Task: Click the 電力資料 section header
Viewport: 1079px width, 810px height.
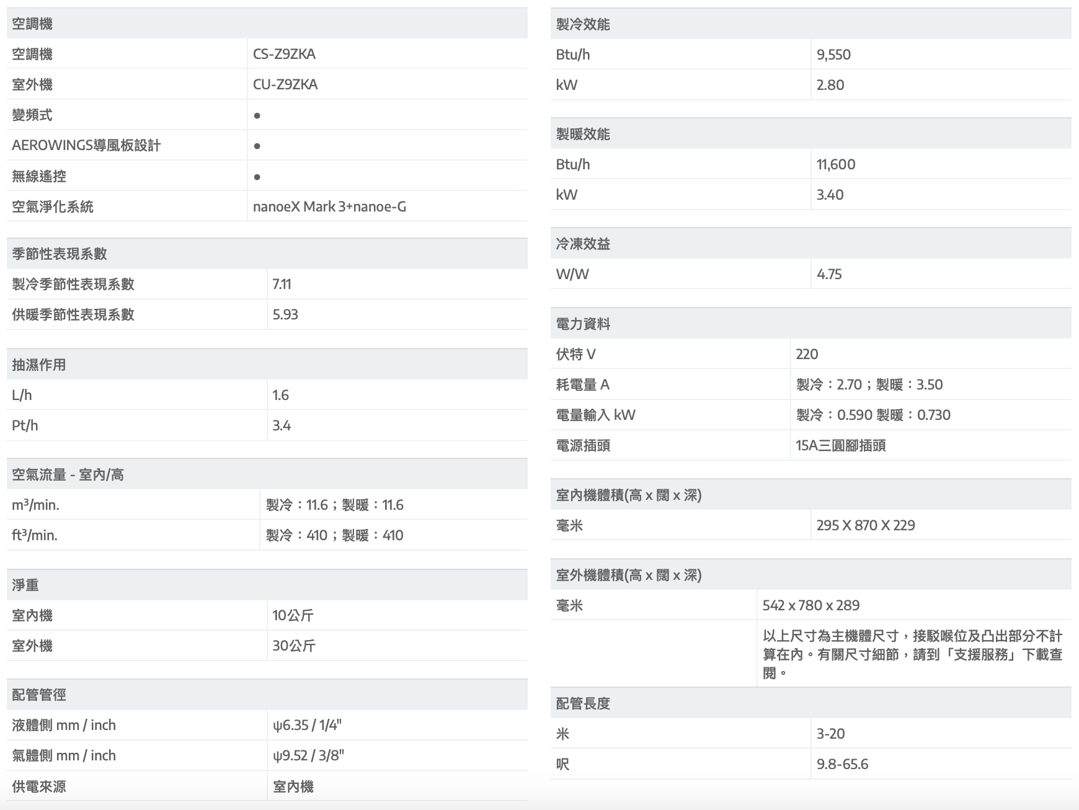Action: point(583,324)
